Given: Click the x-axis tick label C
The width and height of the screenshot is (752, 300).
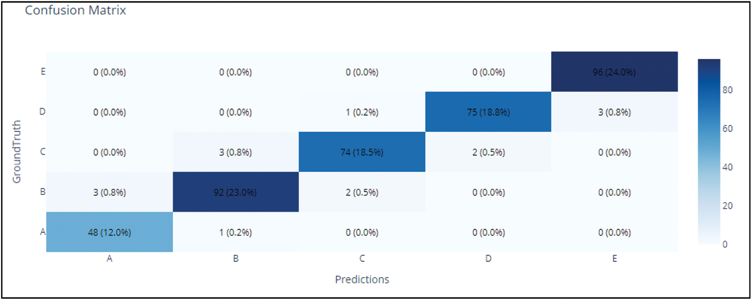Looking at the screenshot, I should [362, 258].
